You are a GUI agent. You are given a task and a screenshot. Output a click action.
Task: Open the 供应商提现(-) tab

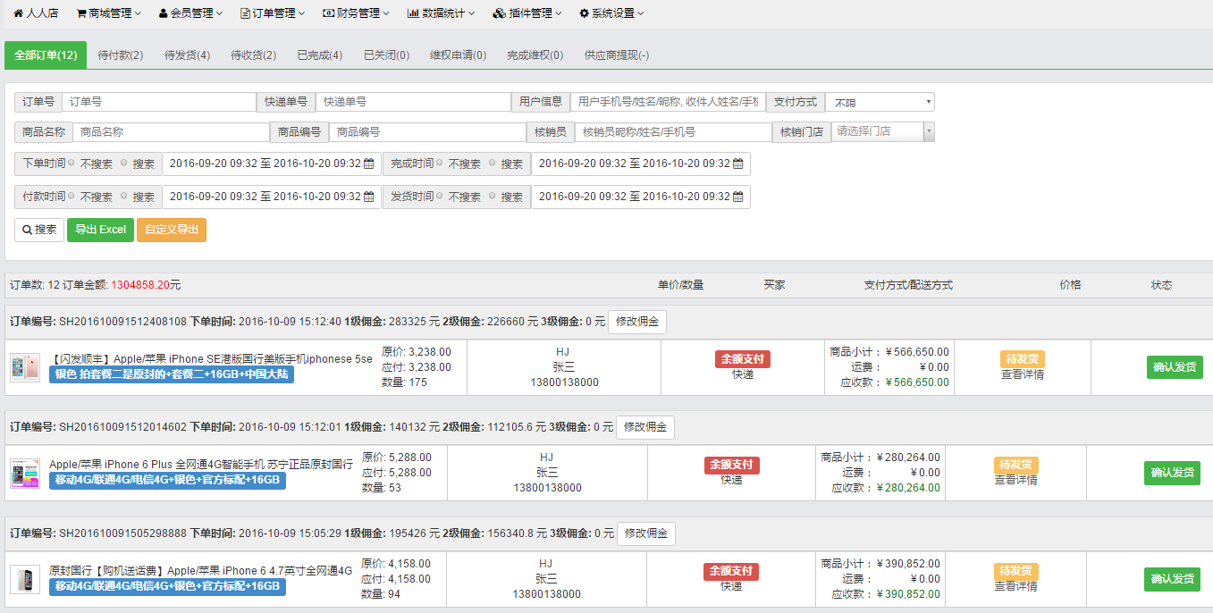point(617,55)
